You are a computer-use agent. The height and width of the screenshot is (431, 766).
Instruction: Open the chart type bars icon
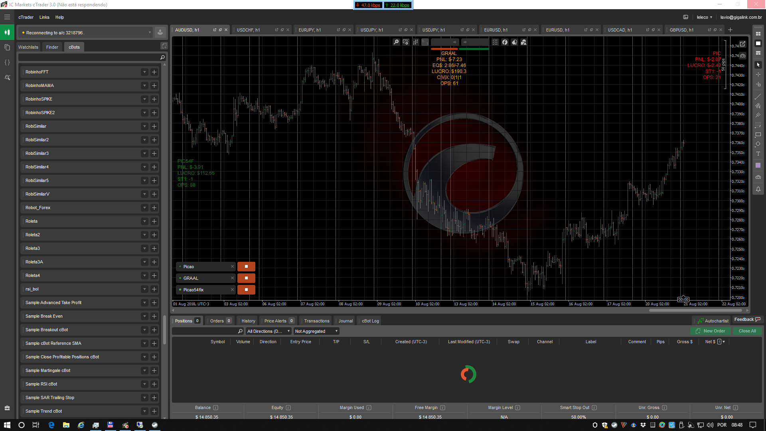pyautogui.click(x=415, y=42)
